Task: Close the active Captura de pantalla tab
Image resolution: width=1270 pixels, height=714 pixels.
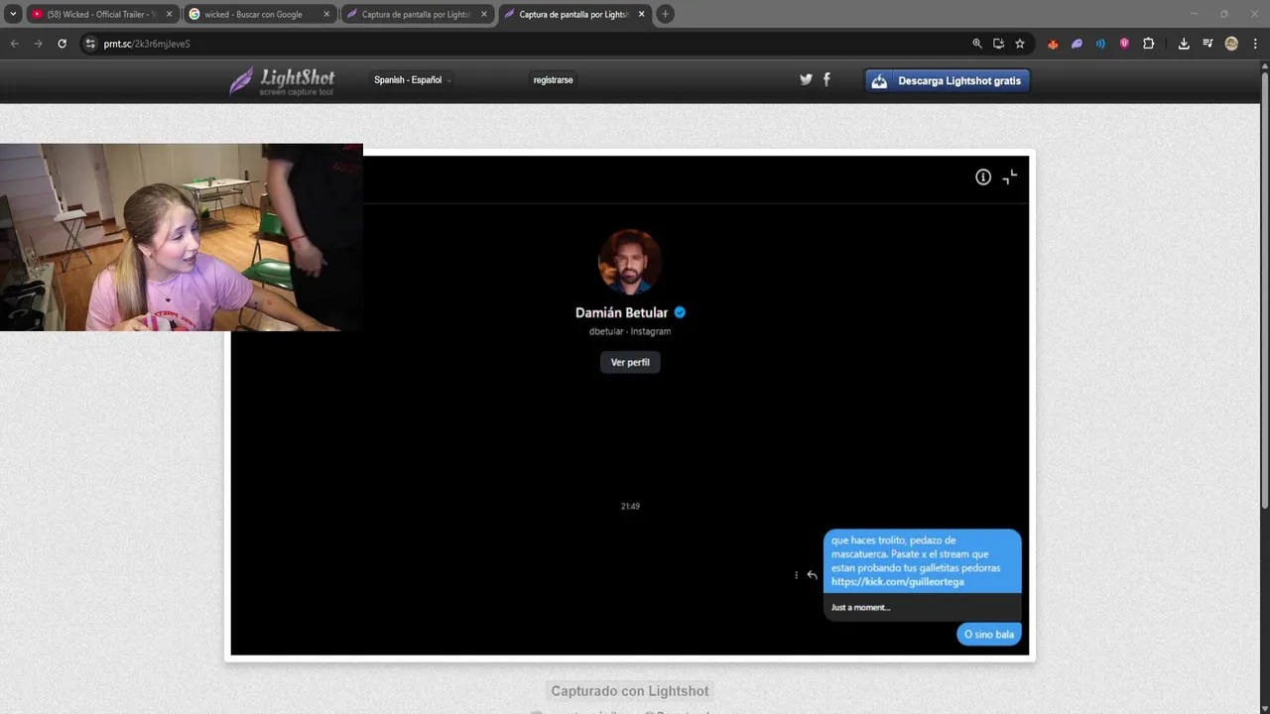Action: 641,14
